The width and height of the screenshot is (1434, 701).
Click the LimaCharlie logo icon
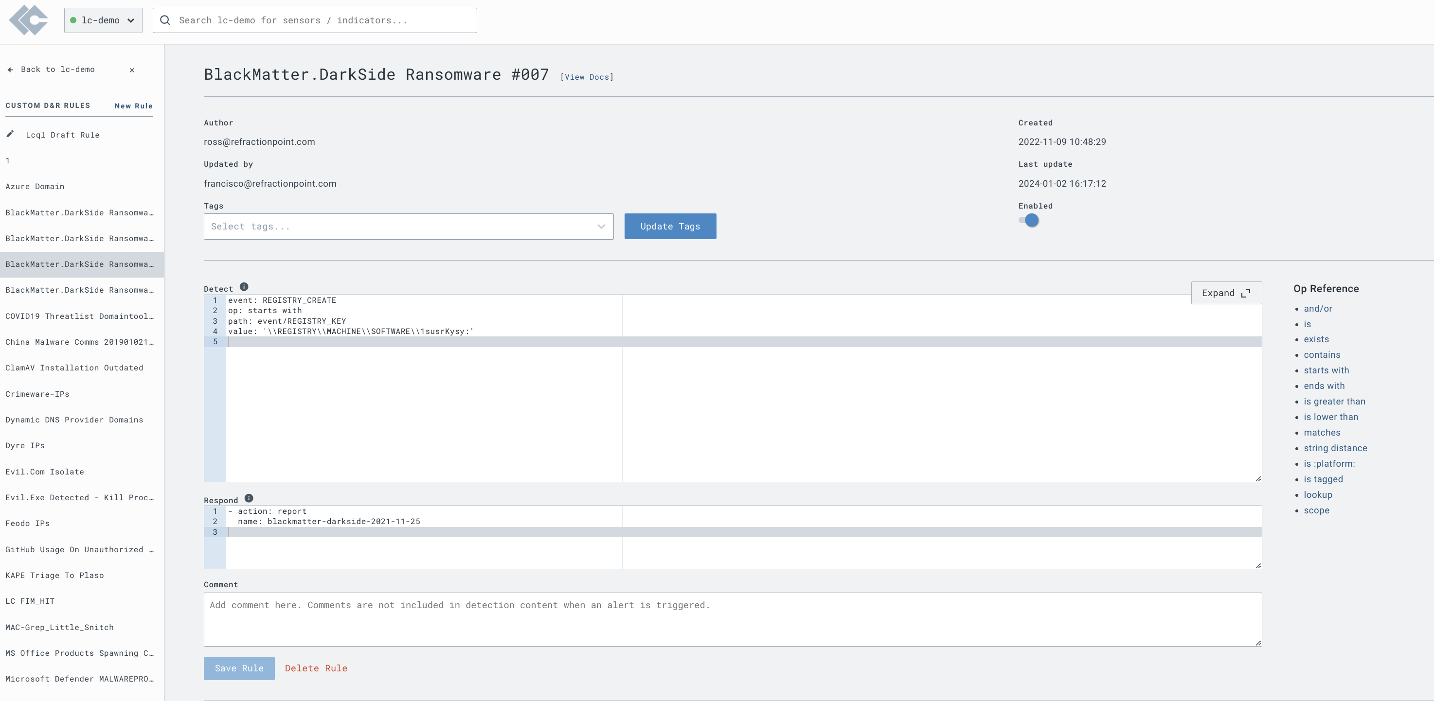click(x=28, y=20)
